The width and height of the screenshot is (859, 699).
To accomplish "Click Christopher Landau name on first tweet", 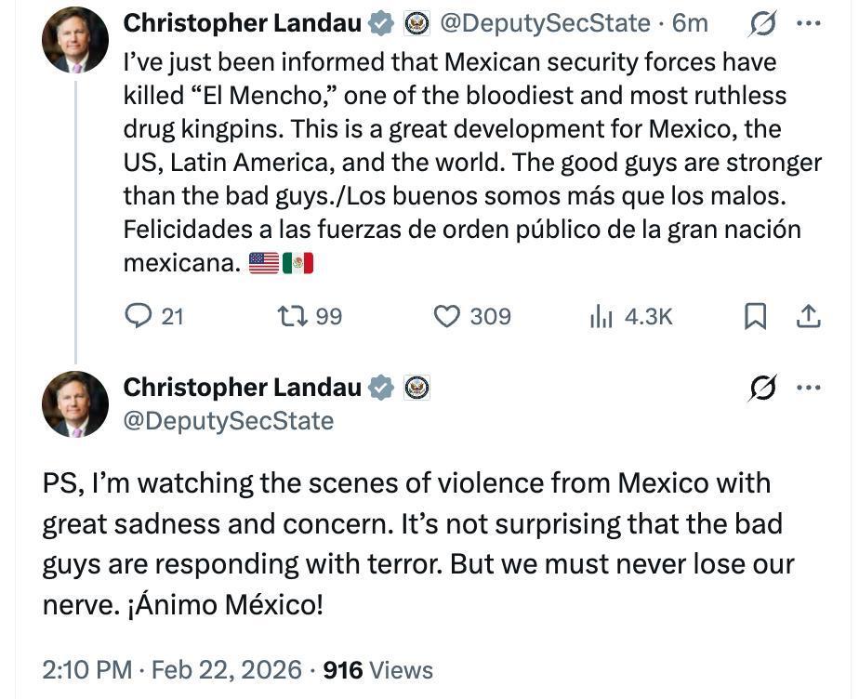I will point(242,23).
